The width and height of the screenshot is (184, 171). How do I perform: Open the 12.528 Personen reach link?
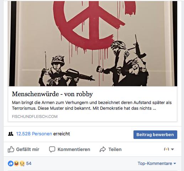click(x=34, y=134)
